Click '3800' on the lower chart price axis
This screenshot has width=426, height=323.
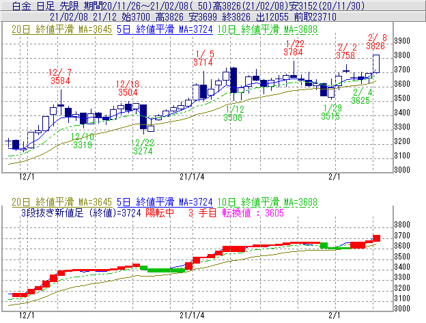402,225
